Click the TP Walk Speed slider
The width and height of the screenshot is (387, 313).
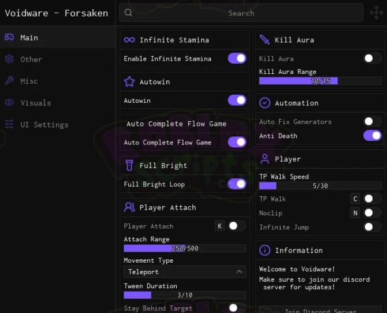pyautogui.click(x=320, y=185)
